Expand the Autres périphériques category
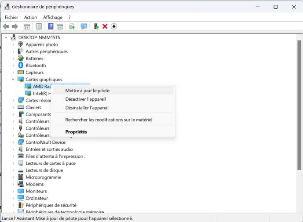Screen dimensions: 303x222 [x=13, y=51]
